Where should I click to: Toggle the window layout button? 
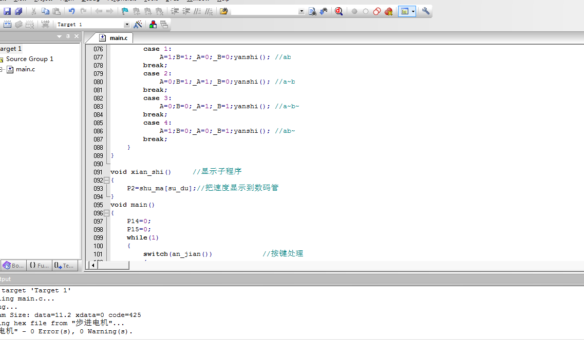click(404, 11)
